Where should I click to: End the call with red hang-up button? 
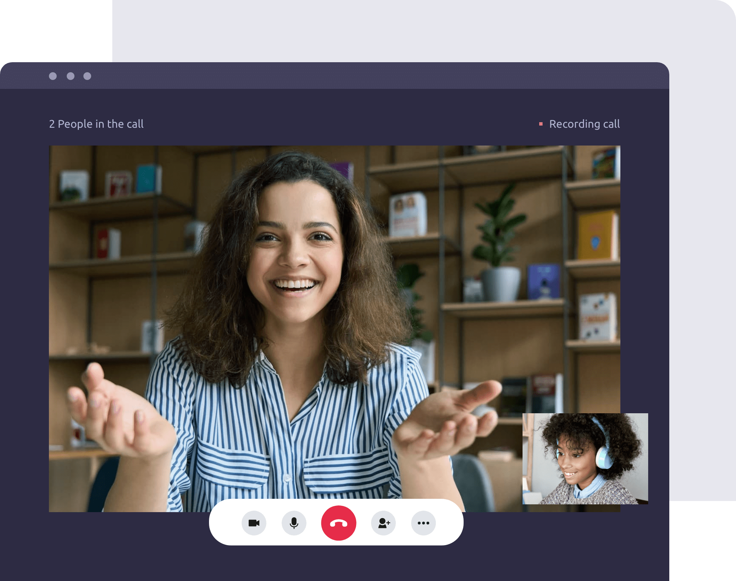tap(339, 523)
